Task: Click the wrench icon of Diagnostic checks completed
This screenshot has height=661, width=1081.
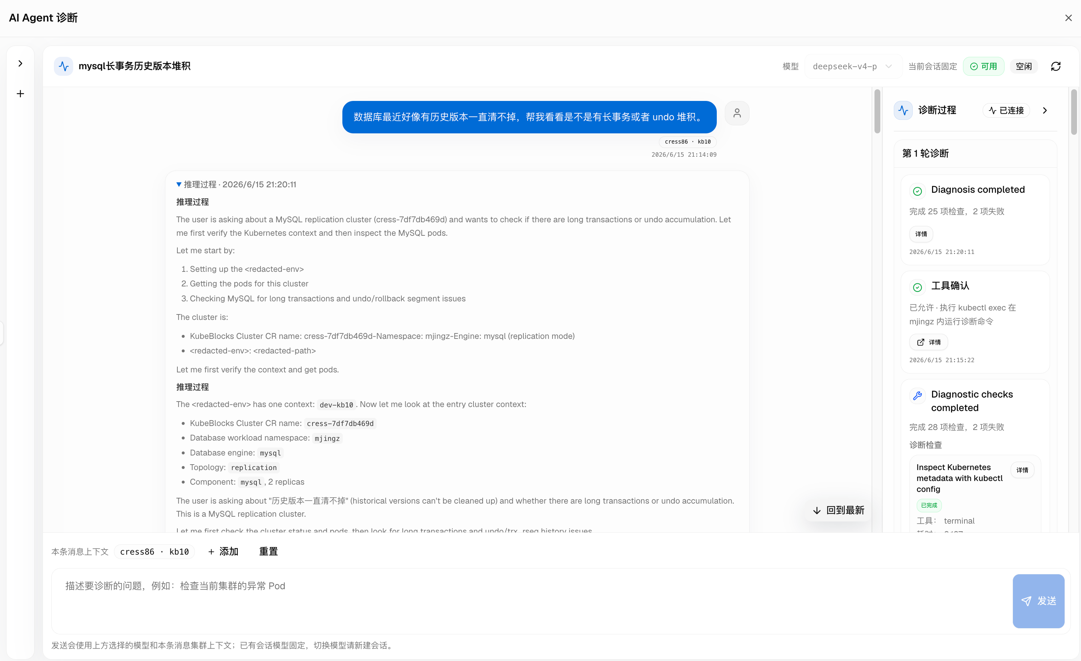Action: point(917,396)
